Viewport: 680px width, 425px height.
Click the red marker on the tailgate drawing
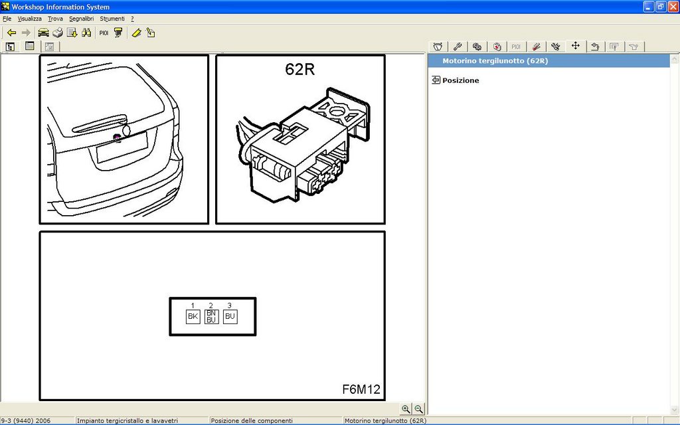coord(117,137)
